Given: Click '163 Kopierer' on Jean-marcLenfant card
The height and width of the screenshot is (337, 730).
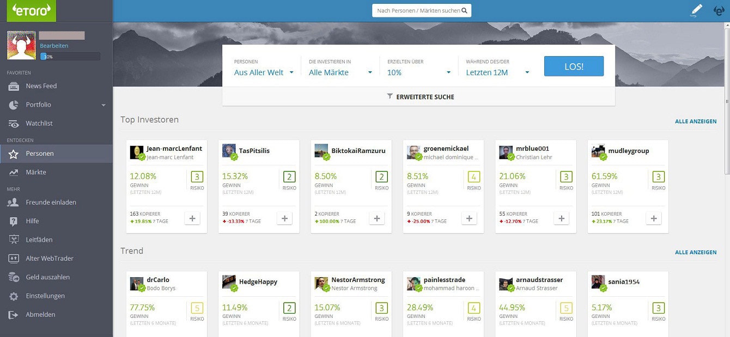Looking at the screenshot, I should (144, 214).
